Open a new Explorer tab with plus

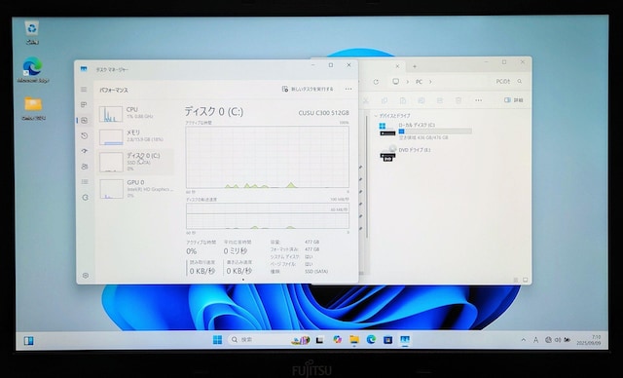coord(415,66)
